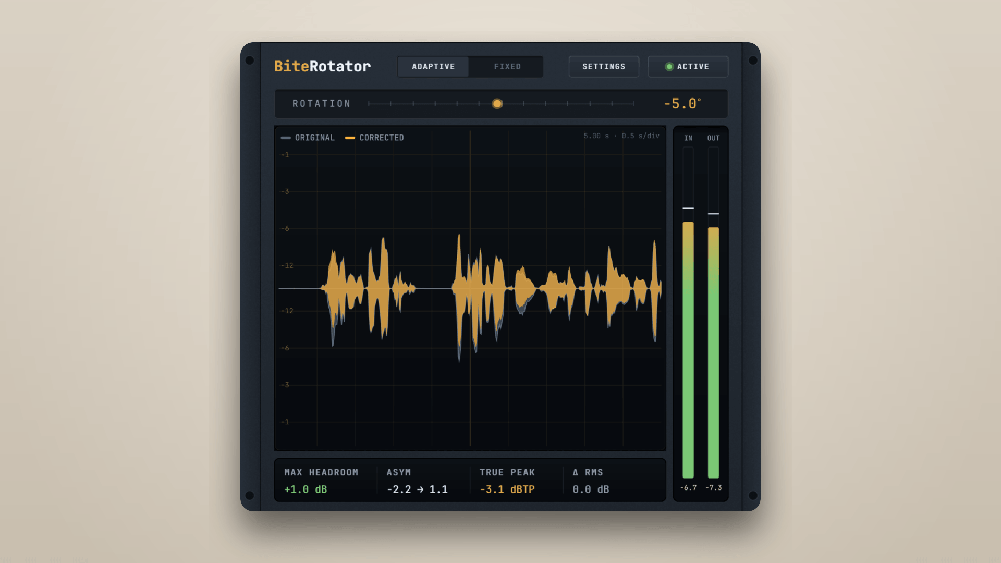Switch to Fixed mode
This screenshot has height=563, width=1001.
[x=507, y=67]
